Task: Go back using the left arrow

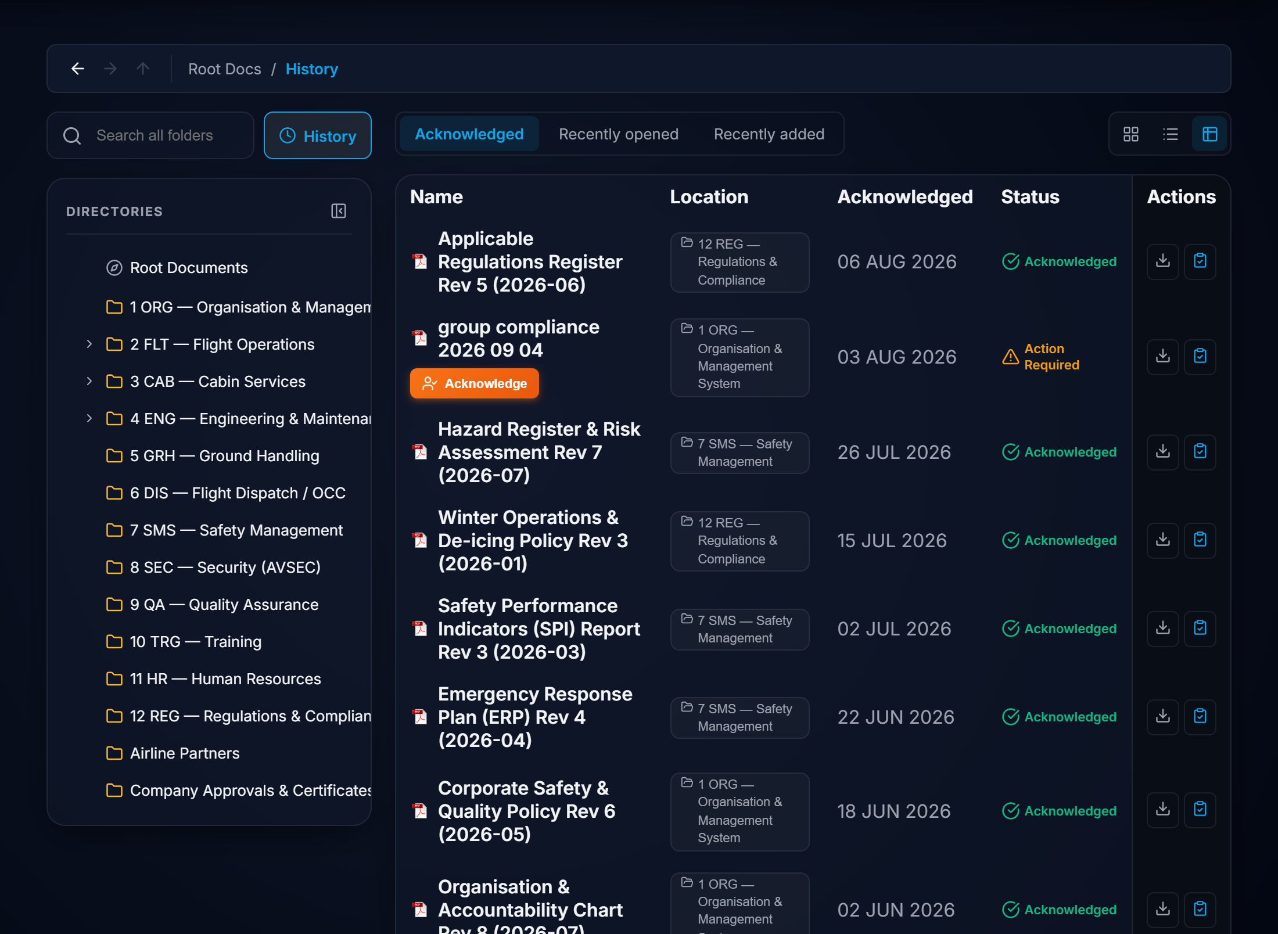Action: (x=78, y=69)
